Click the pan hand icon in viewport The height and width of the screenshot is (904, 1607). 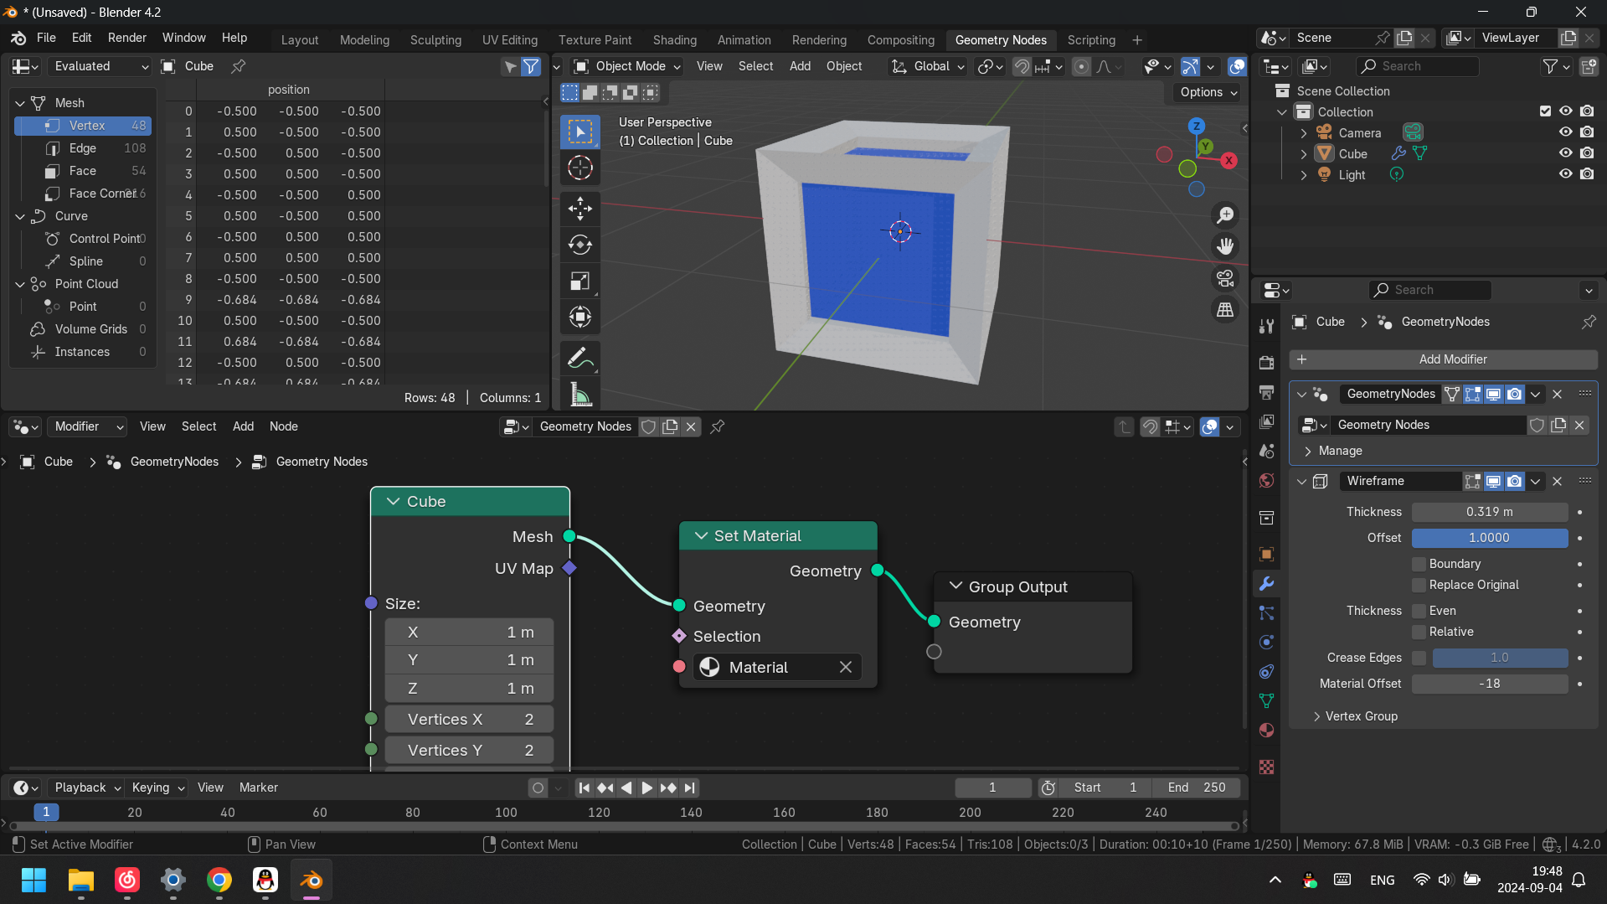(x=1225, y=246)
